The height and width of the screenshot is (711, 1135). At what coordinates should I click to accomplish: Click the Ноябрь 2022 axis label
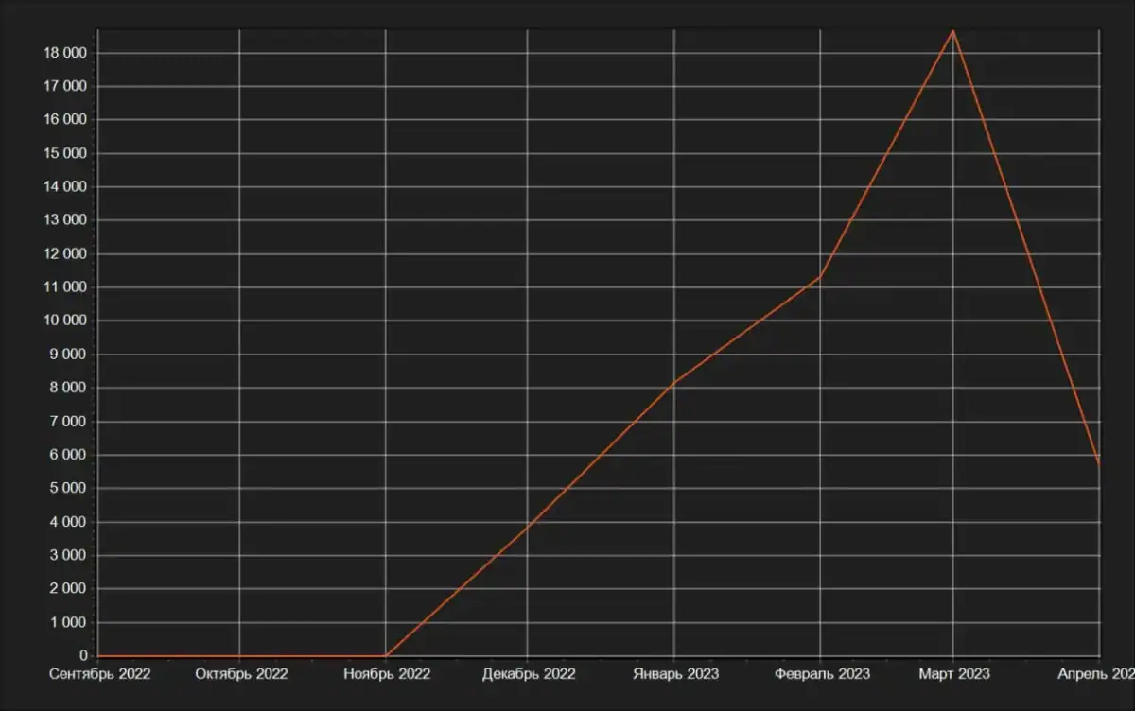387,674
